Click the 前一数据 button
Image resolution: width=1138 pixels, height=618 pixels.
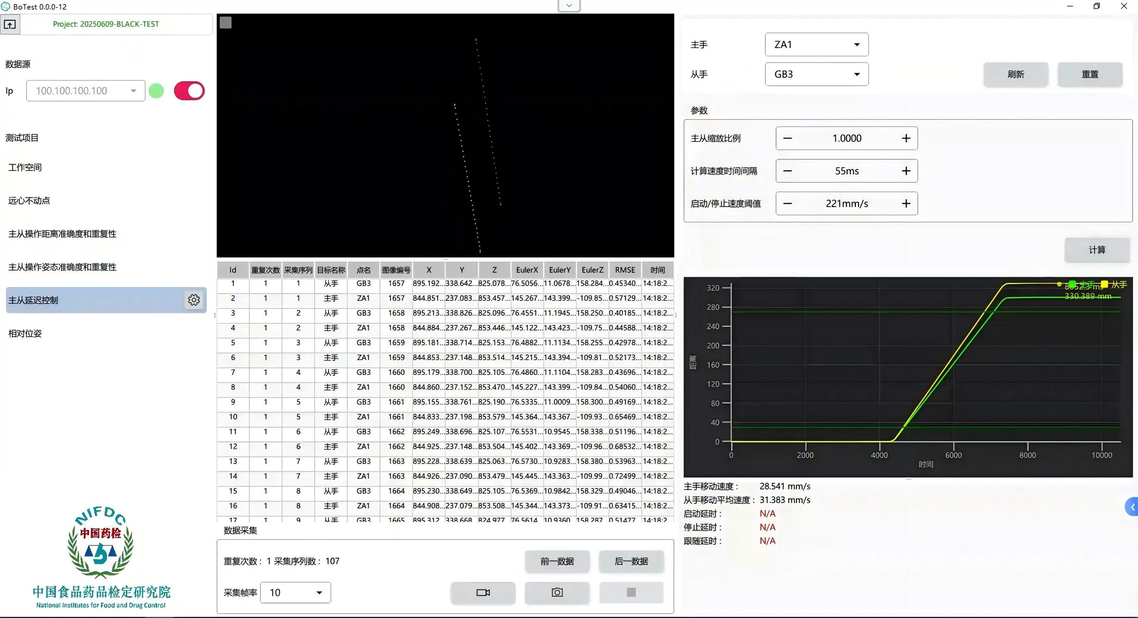[x=557, y=562]
